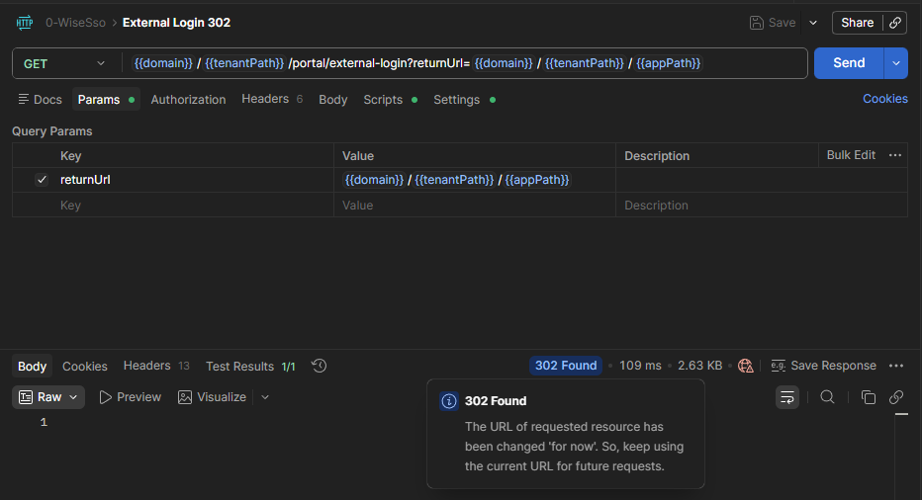Viewport: 922px width, 500px height.
Task: Click the info icon in 302 Found tooltip
Action: tap(449, 401)
